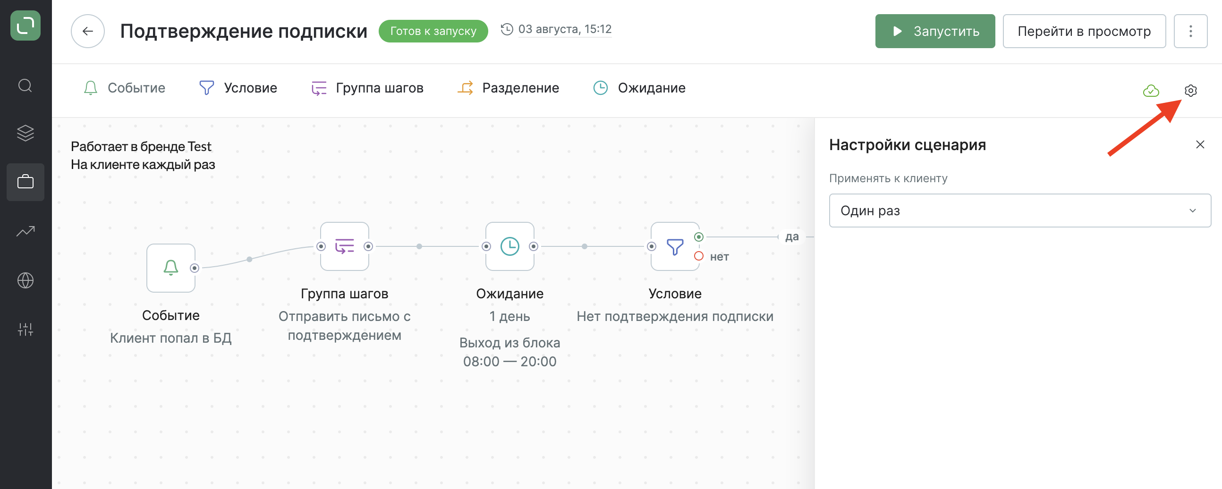1222x489 pixels.
Task: Click the Событие node output connector
Action: [195, 268]
